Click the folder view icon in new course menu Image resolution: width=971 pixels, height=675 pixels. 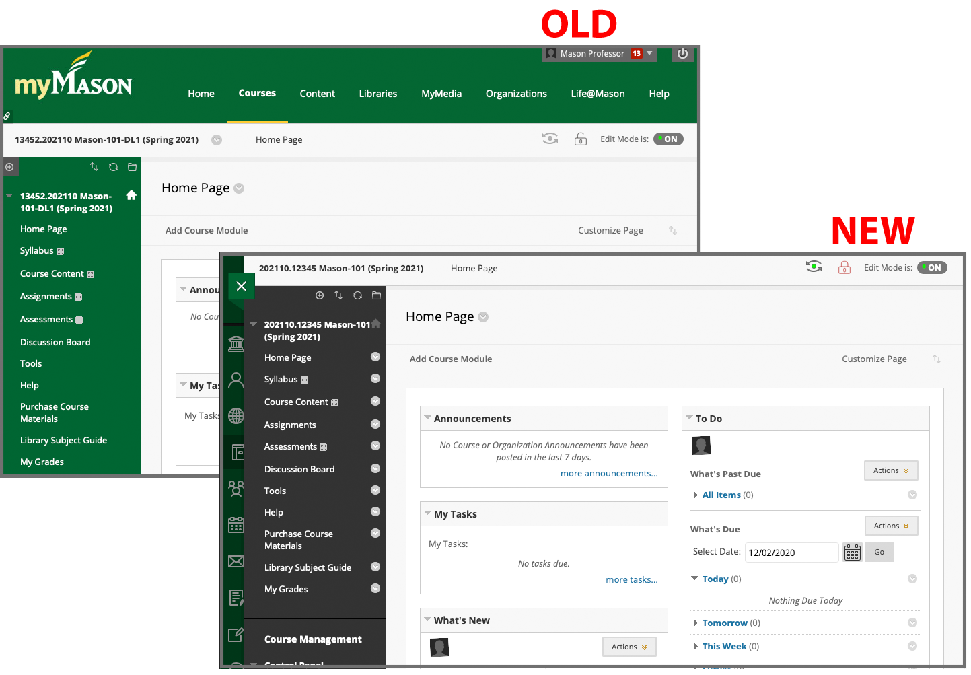click(x=376, y=295)
